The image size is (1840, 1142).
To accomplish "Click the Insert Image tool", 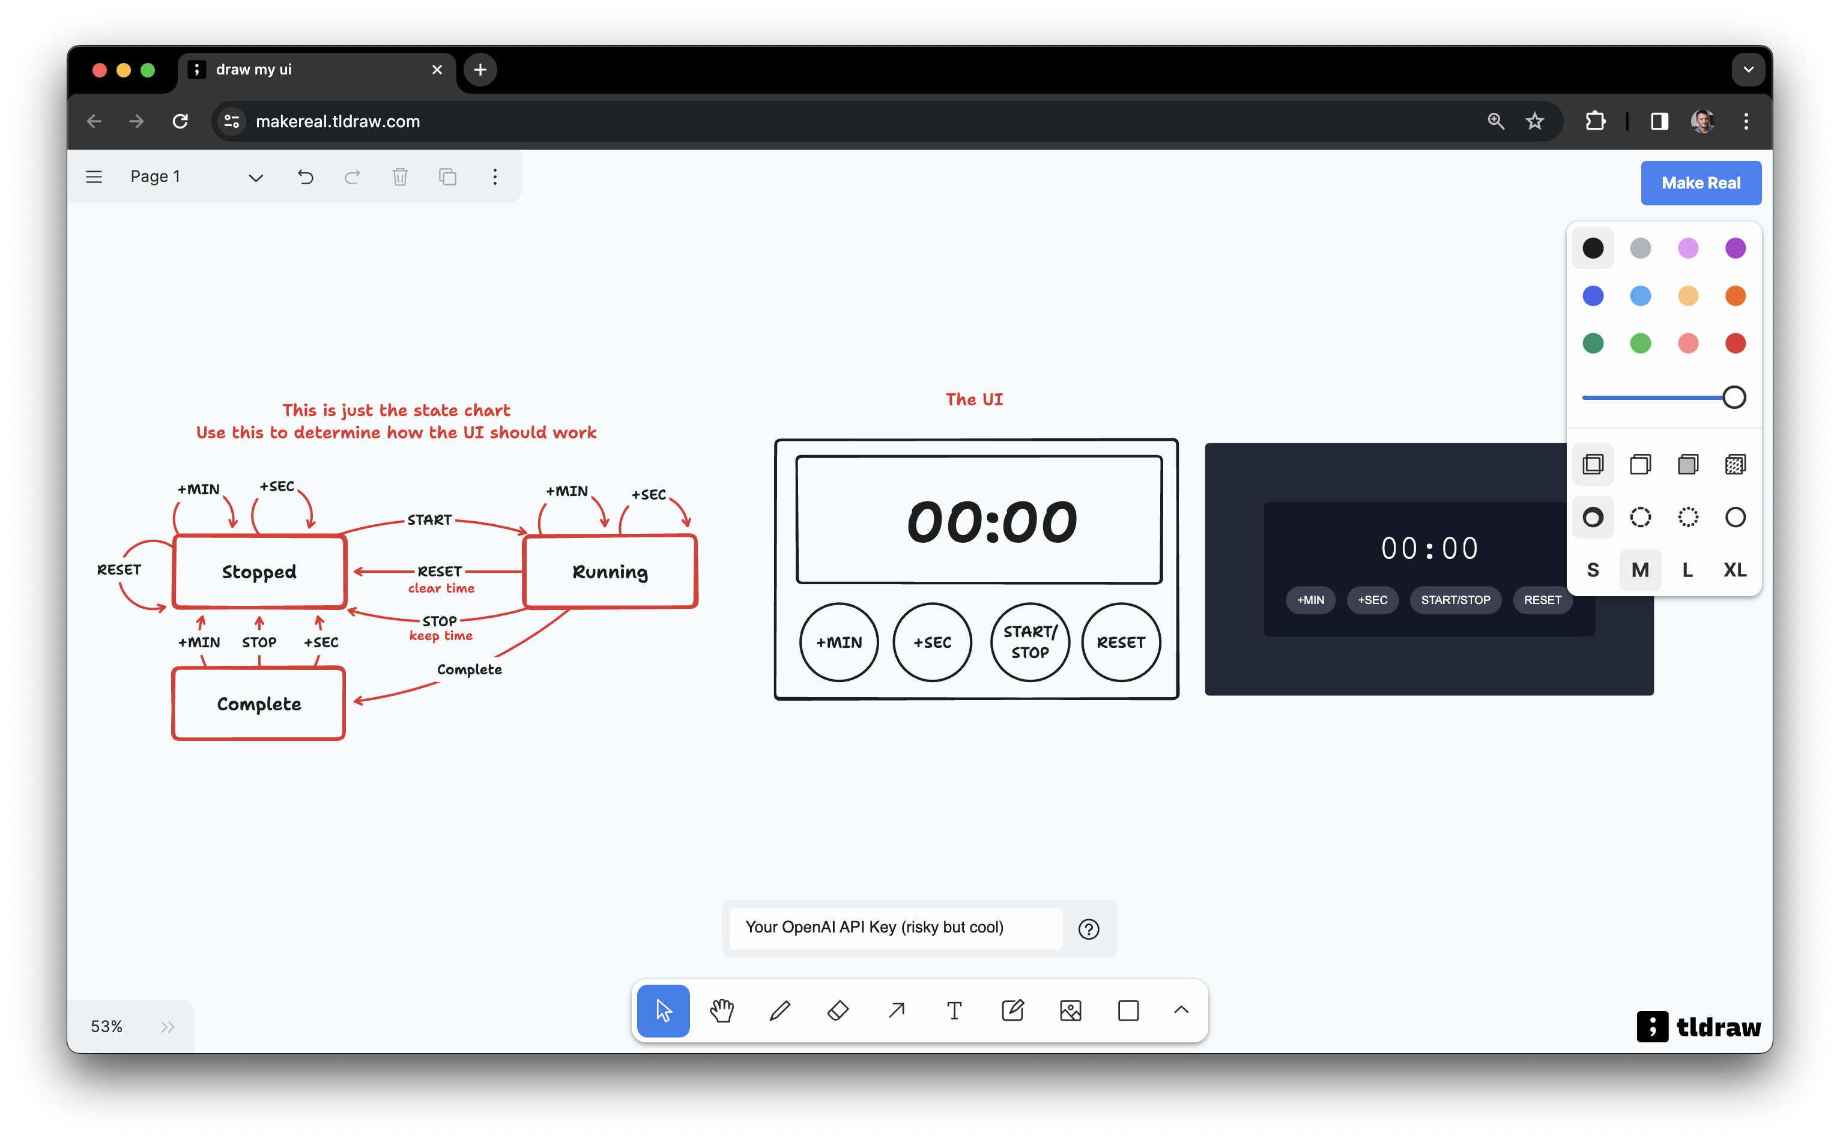I will click(x=1071, y=1010).
